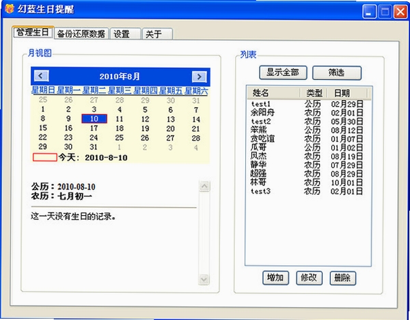Select 林哥 row in list

point(307,182)
